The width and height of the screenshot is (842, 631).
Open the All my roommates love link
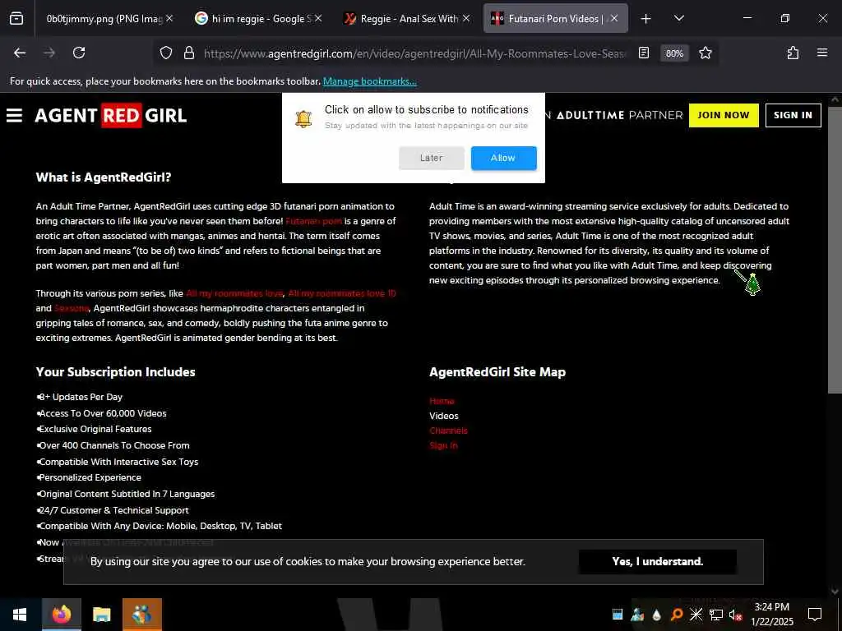(x=234, y=293)
